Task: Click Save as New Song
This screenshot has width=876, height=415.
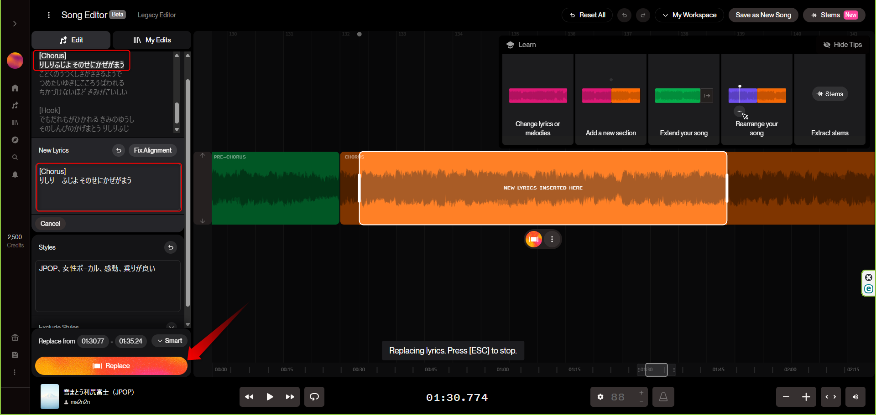Action: pos(763,15)
